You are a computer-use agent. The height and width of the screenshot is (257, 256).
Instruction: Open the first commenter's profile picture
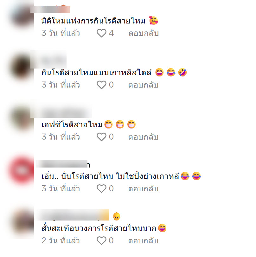click(22, 16)
